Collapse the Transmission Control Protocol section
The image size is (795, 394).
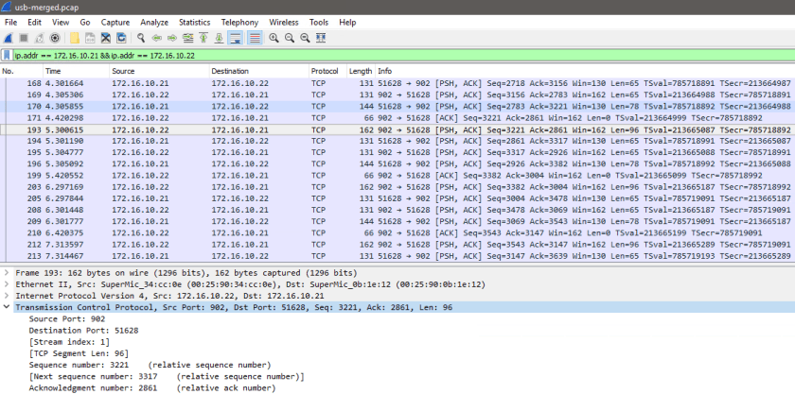coord(8,306)
